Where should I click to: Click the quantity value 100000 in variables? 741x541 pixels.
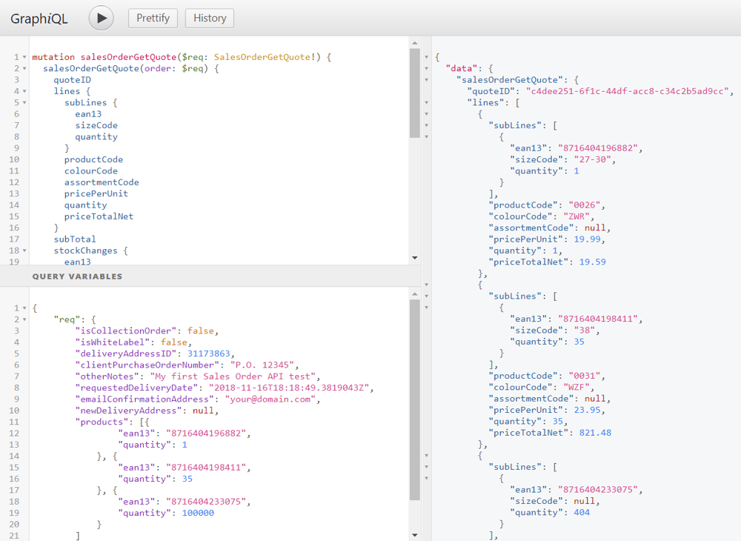(198, 513)
